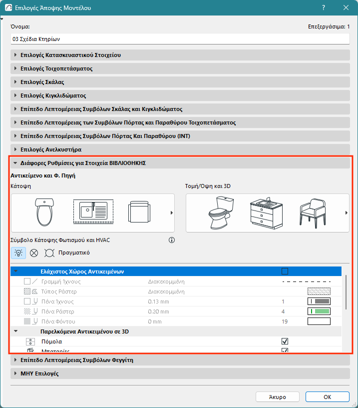This screenshot has height=408, width=358.
Task: Select the crossed circle lamp symbol
Action: (x=34, y=253)
